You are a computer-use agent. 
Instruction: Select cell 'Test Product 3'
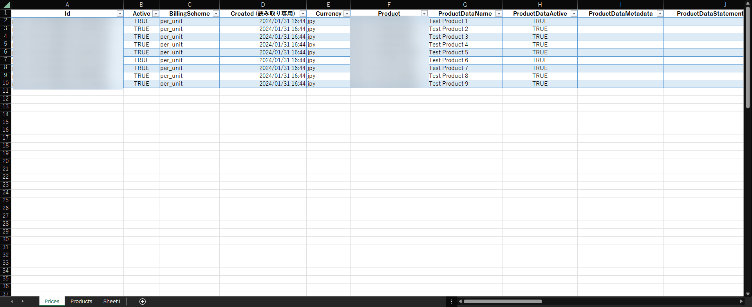pos(465,37)
